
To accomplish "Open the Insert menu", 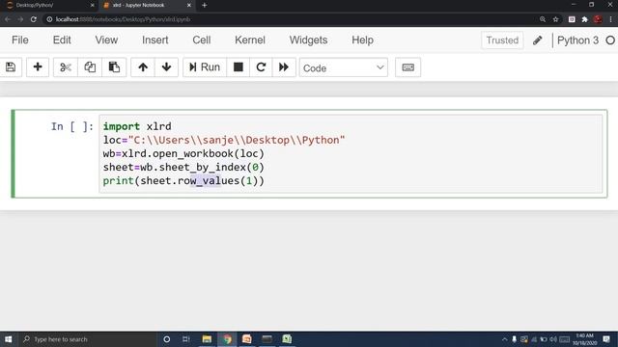I will click(x=155, y=40).
